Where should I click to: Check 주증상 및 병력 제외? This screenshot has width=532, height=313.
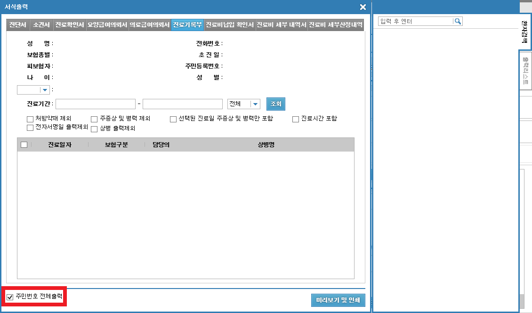click(x=94, y=119)
